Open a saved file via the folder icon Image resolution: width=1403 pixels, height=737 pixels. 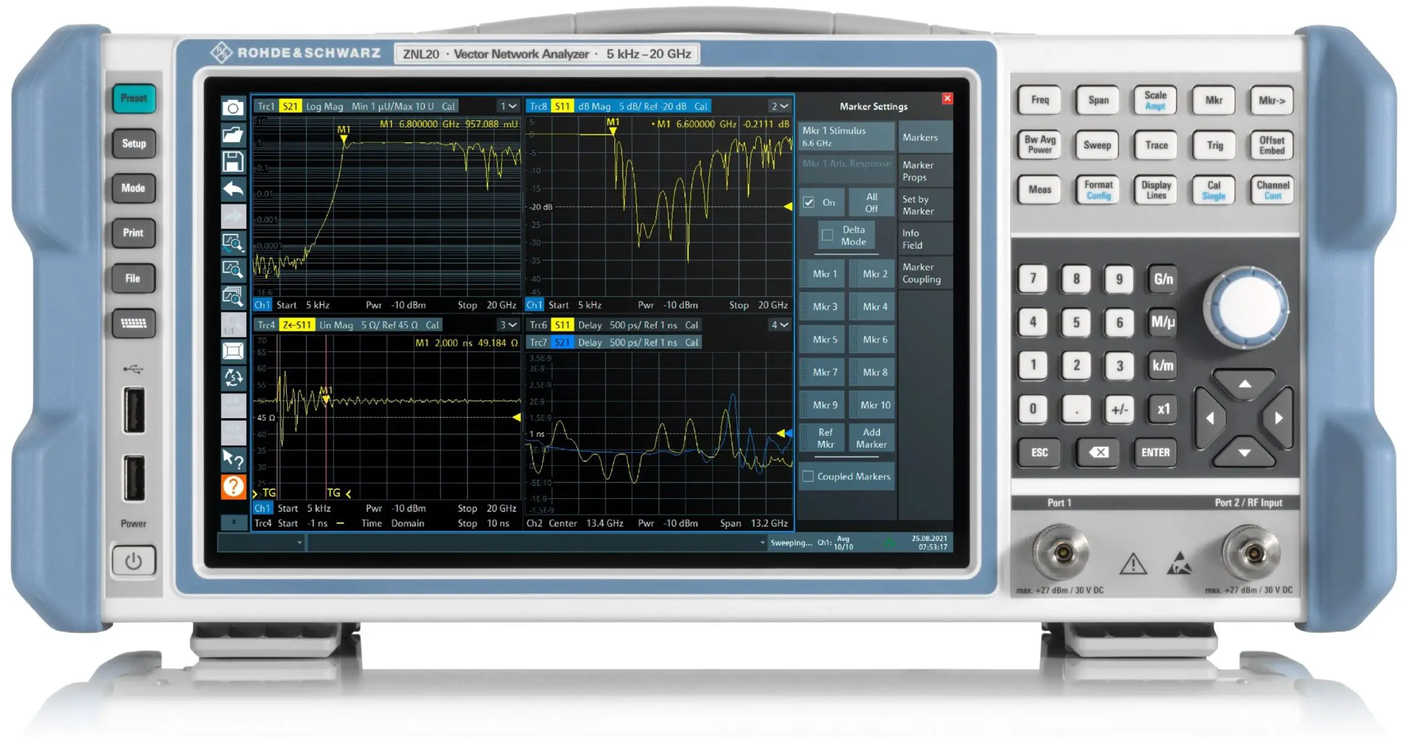coord(233,135)
